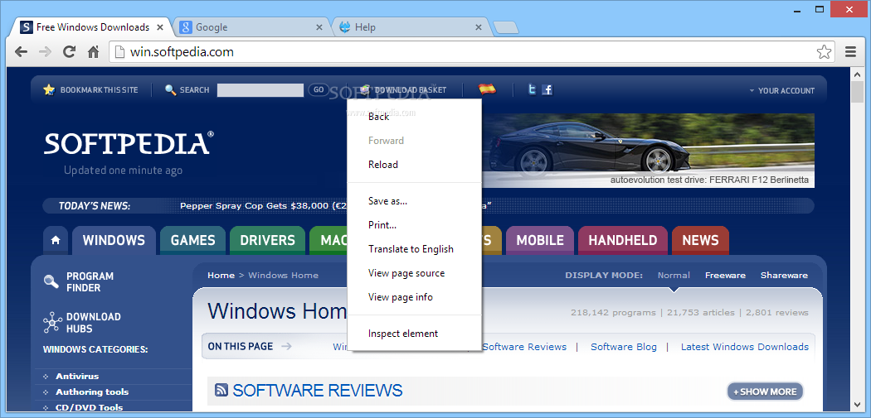Click the scrollbar up arrow
This screenshot has height=418, width=871.
pyautogui.click(x=856, y=73)
